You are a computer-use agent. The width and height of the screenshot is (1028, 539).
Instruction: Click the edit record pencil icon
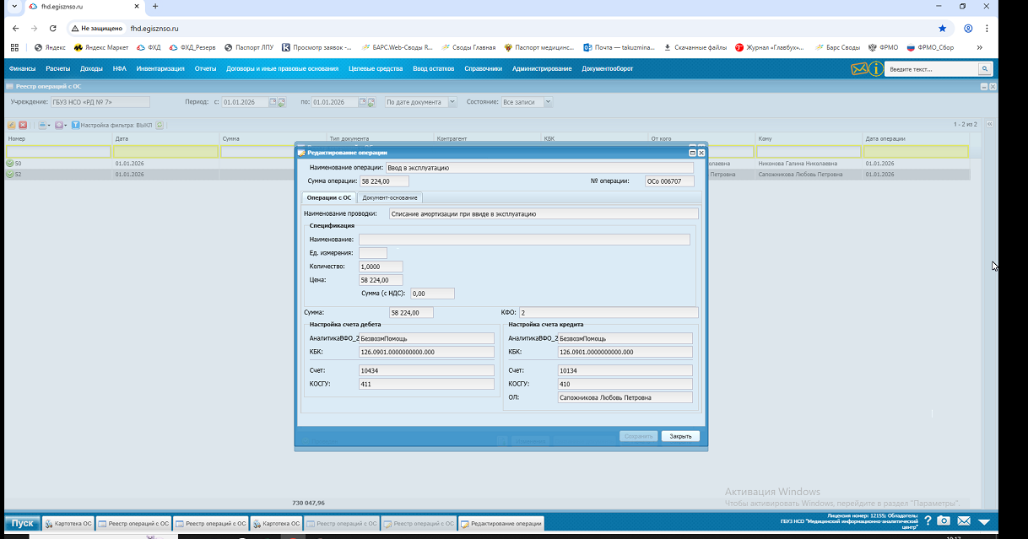tap(11, 125)
